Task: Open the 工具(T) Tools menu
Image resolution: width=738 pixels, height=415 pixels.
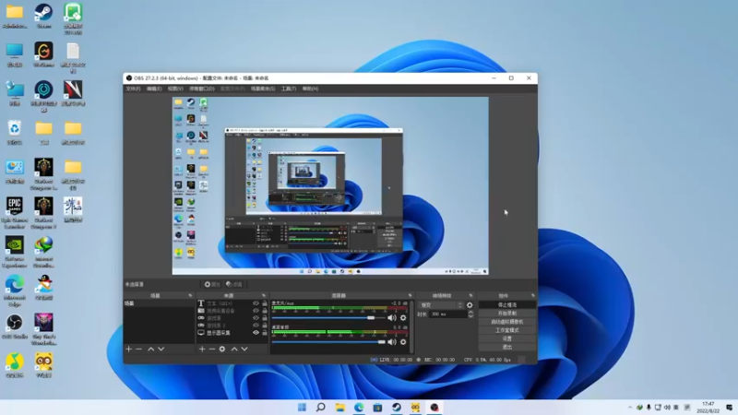Action: [288, 89]
